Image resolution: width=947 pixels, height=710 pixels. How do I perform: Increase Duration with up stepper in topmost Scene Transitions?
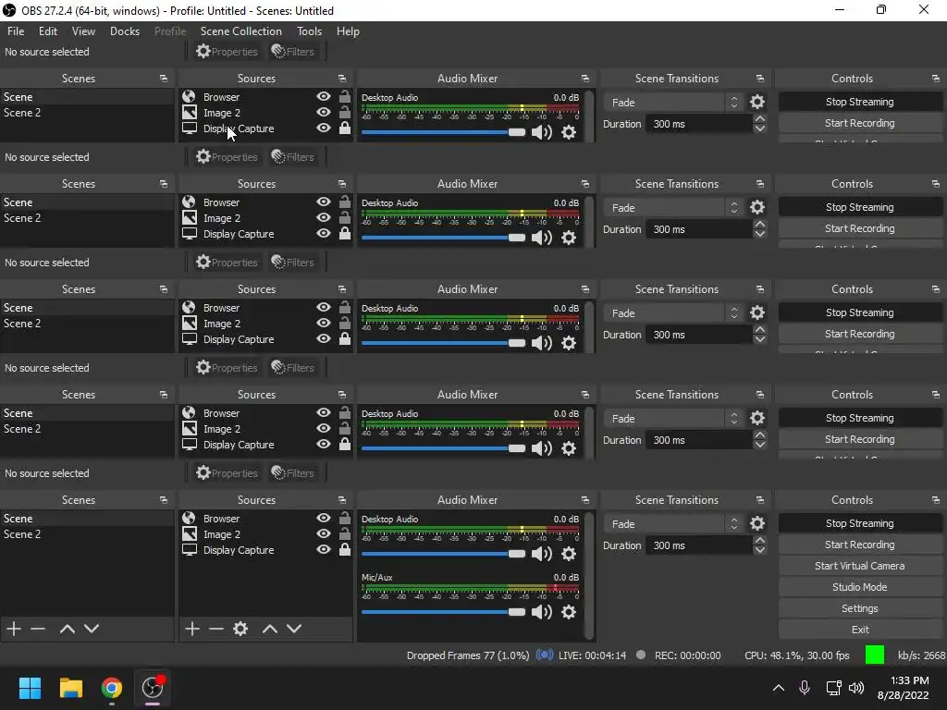point(760,119)
